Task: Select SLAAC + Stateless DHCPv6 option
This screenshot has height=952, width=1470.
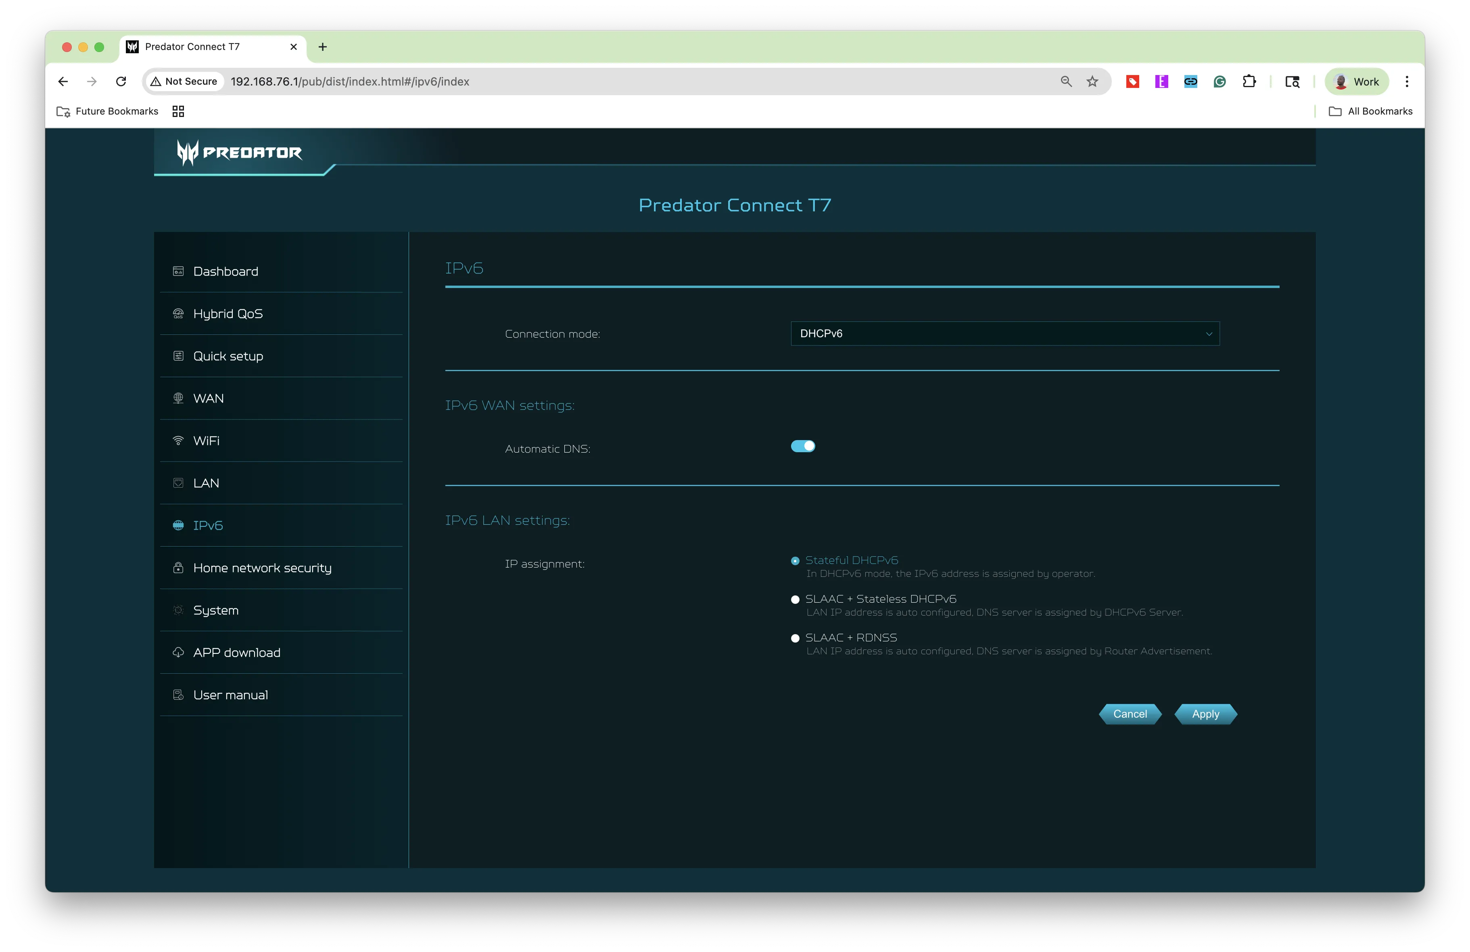Action: click(x=795, y=600)
